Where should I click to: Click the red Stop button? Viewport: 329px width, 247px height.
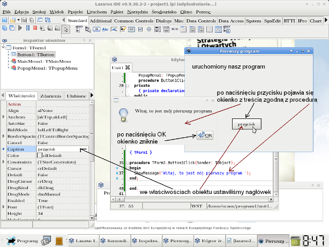[35, 28]
